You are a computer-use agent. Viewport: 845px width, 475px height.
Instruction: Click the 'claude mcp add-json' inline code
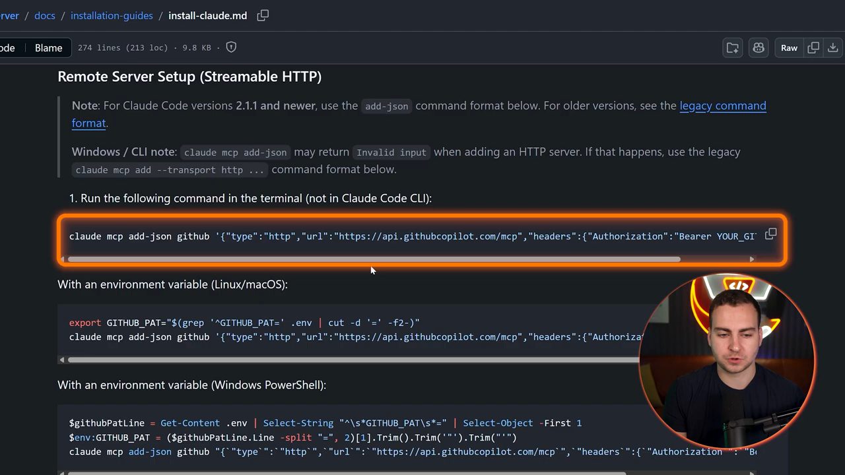pos(236,152)
